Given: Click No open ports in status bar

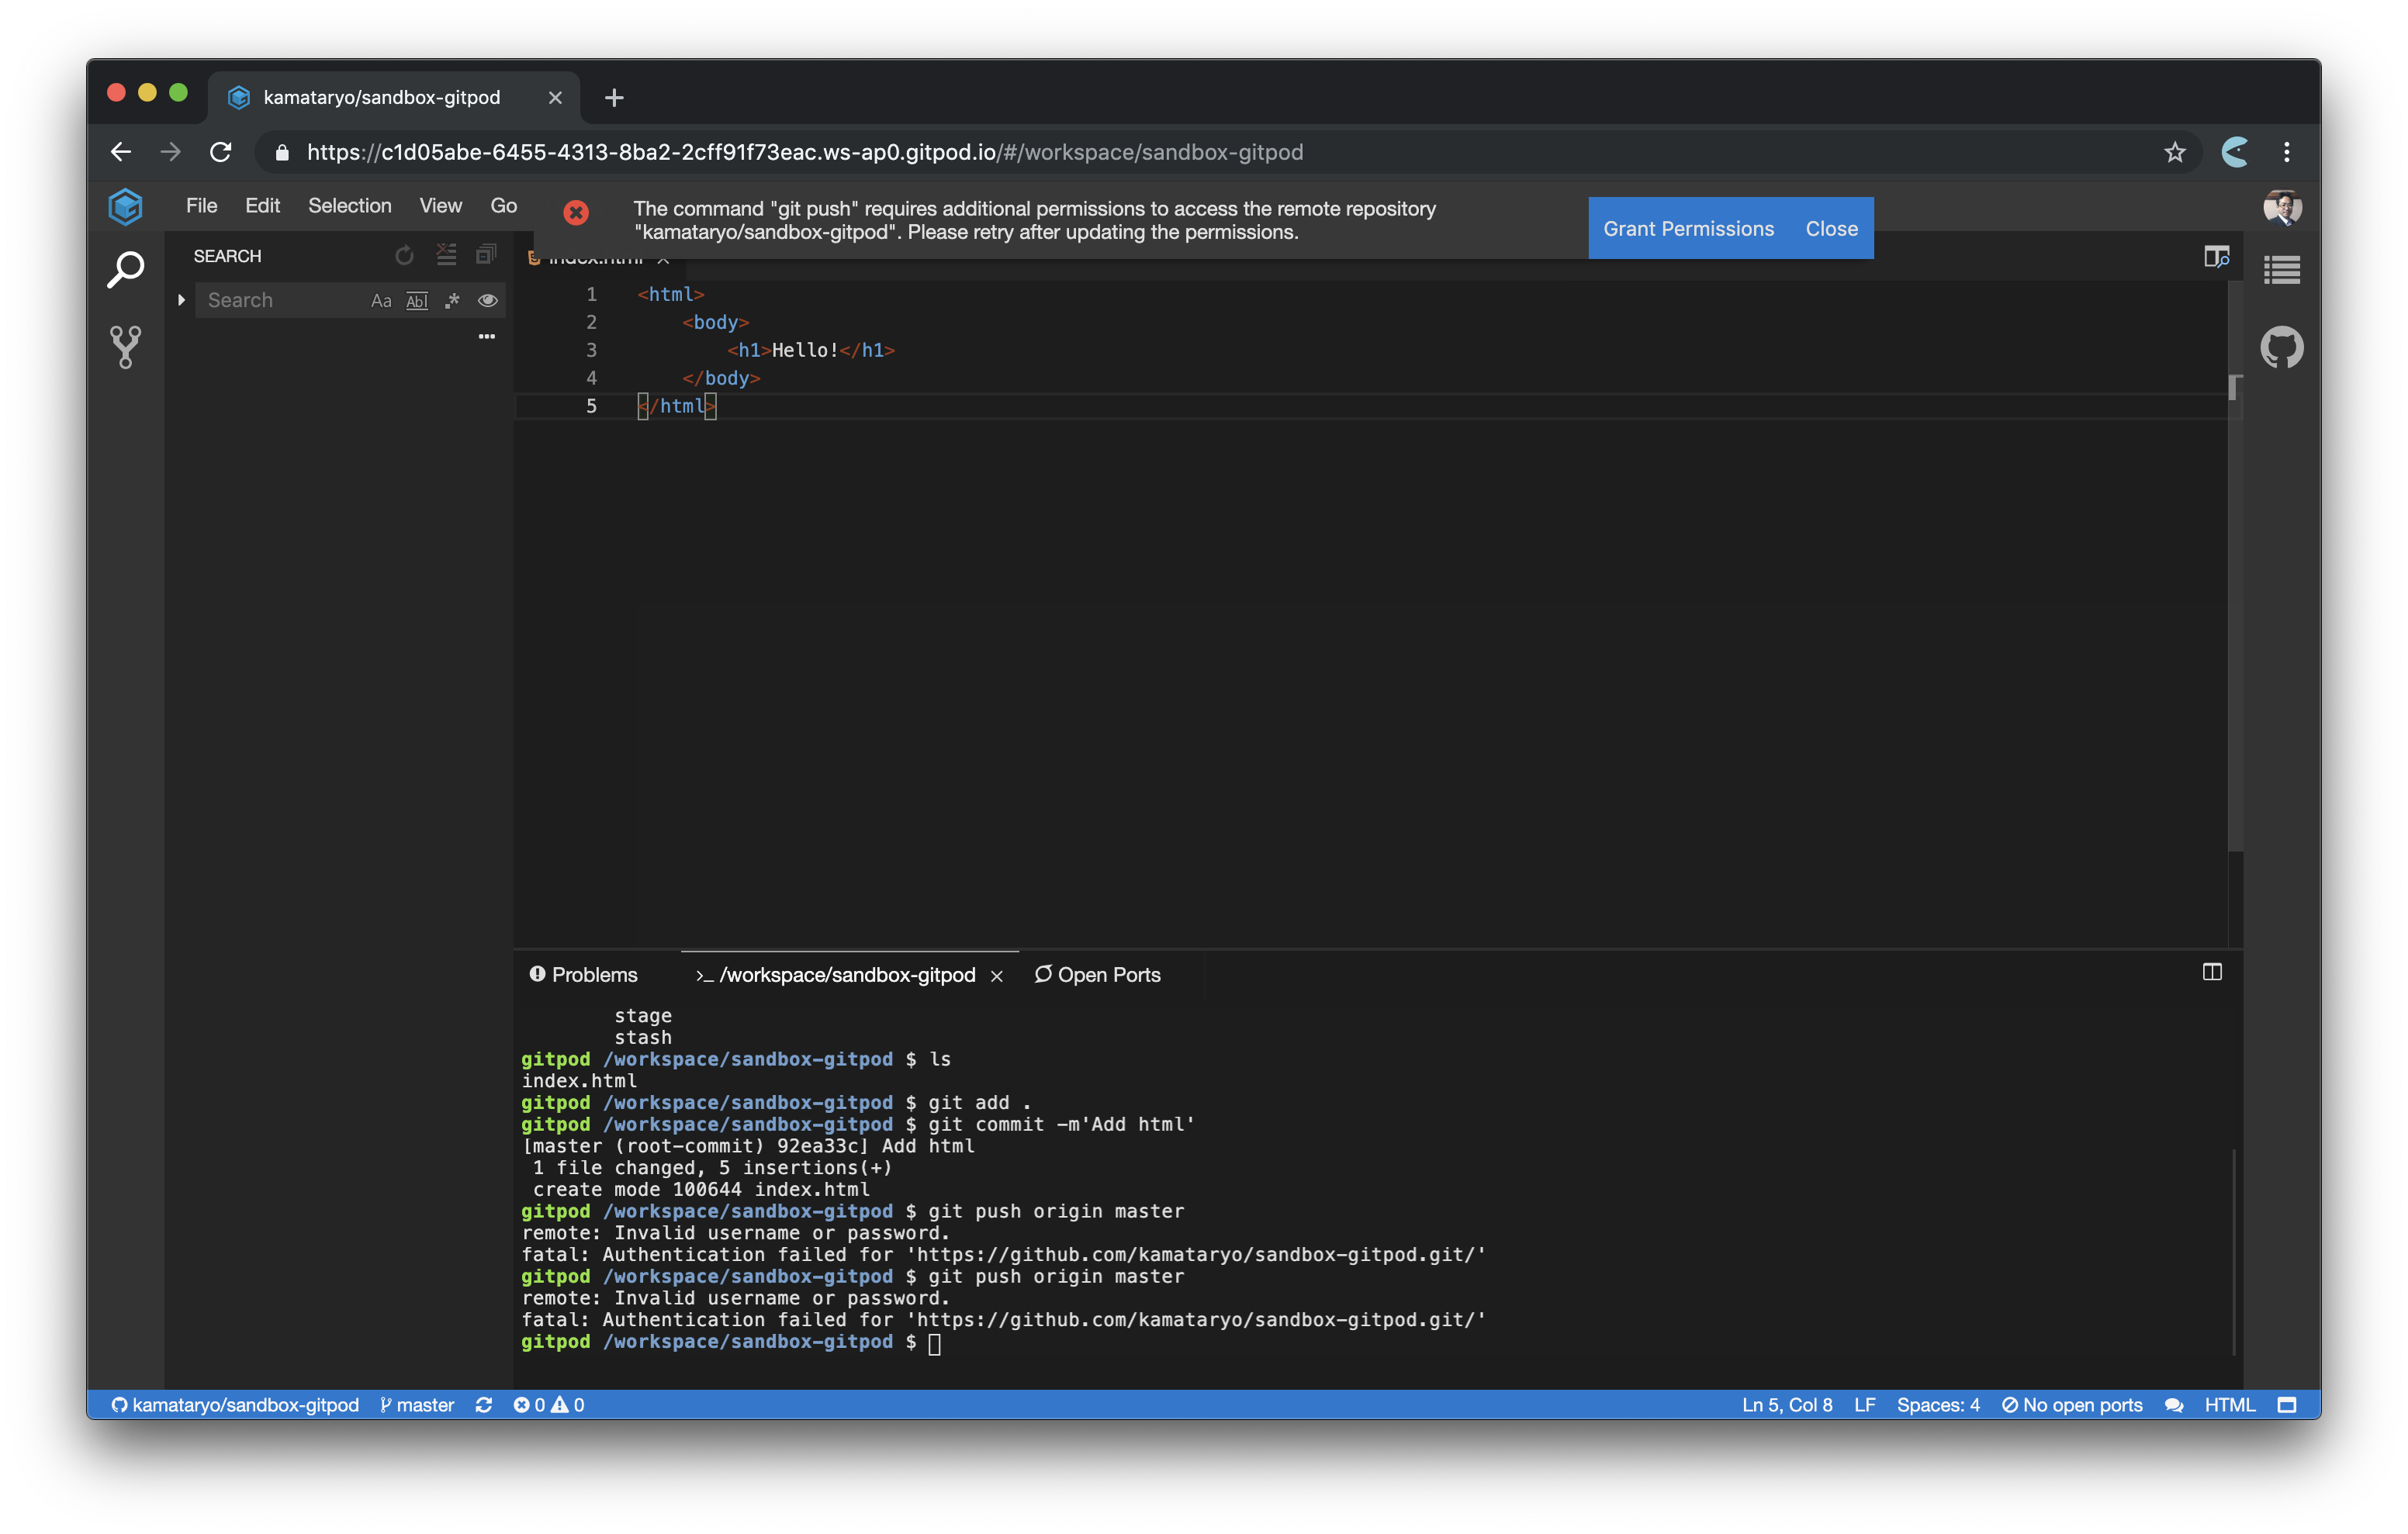Looking at the screenshot, I should tap(2071, 1404).
